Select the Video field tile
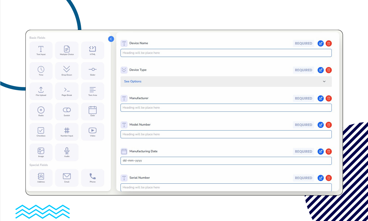This screenshot has height=221, width=368. click(x=93, y=132)
